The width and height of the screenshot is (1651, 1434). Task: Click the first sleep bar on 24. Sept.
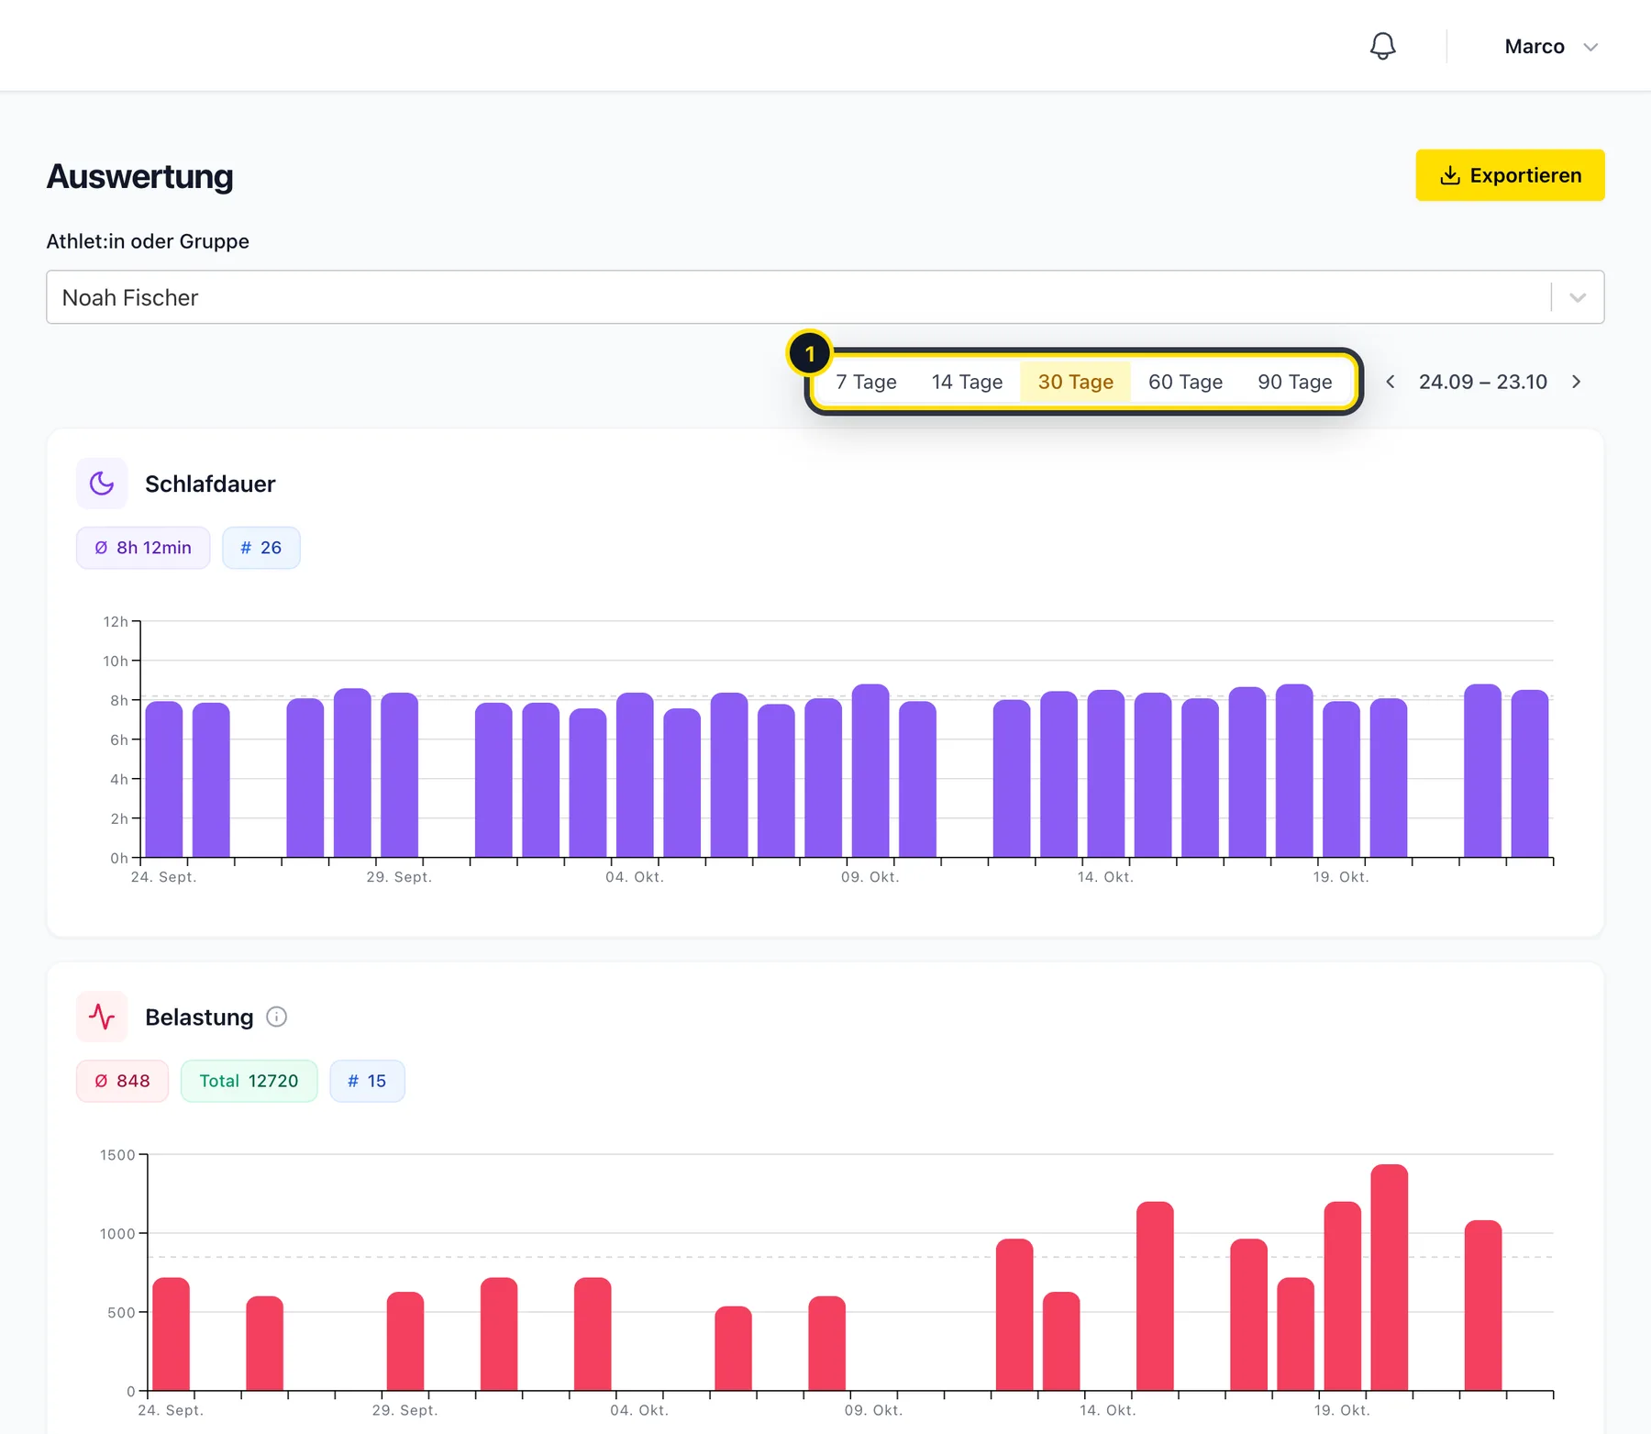pyautogui.click(x=164, y=779)
